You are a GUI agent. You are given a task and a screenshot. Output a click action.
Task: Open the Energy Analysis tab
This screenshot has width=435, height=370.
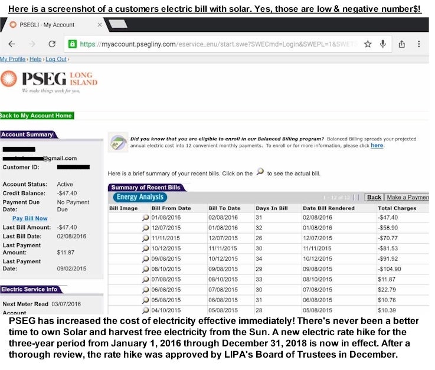click(140, 197)
